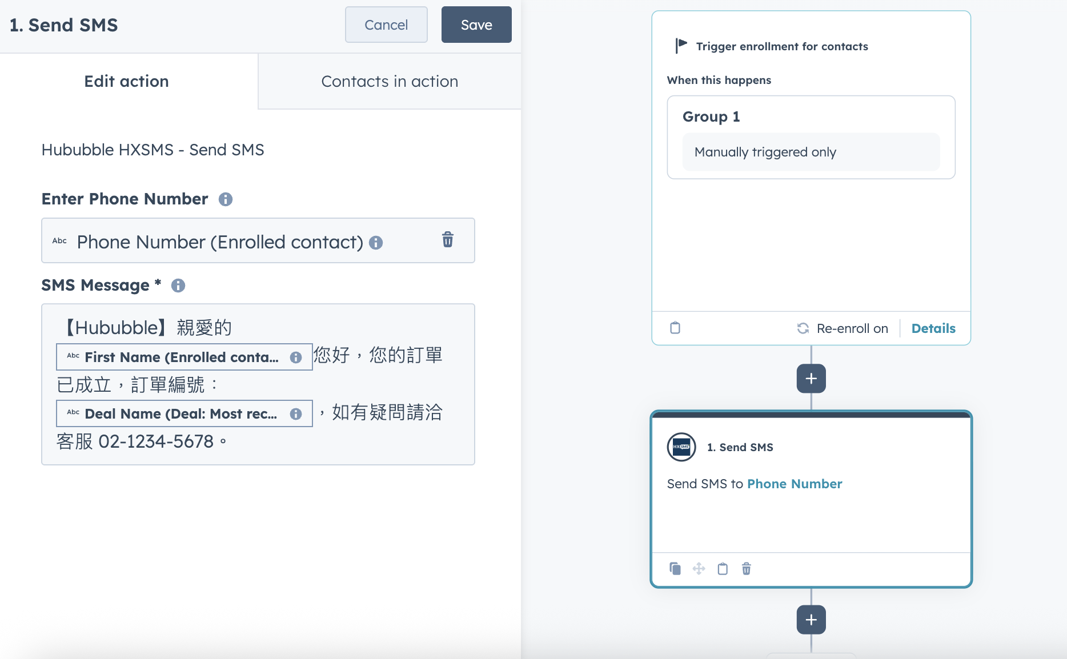The height and width of the screenshot is (659, 1067).
Task: Click the info icon inside Phone Number token
Action: pyautogui.click(x=376, y=243)
